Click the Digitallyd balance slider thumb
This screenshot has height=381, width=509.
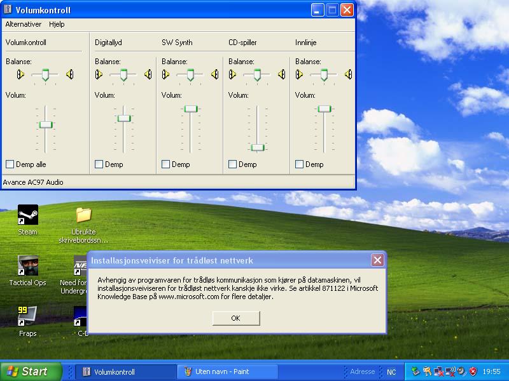123,75
